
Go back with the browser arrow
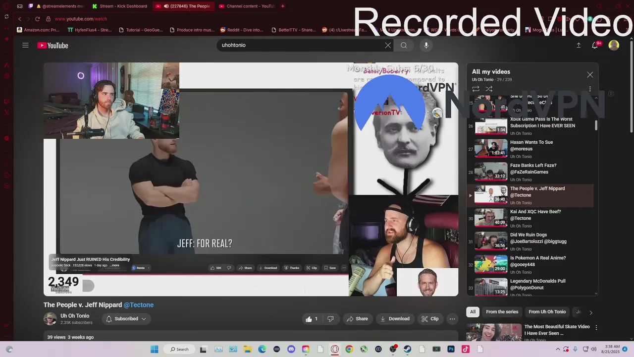[x=20, y=19]
